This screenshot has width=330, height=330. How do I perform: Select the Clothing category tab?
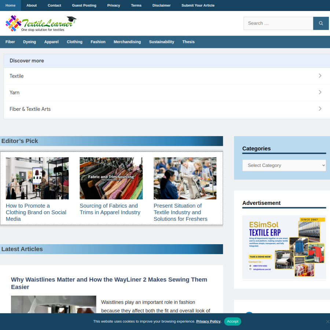tap(74, 42)
